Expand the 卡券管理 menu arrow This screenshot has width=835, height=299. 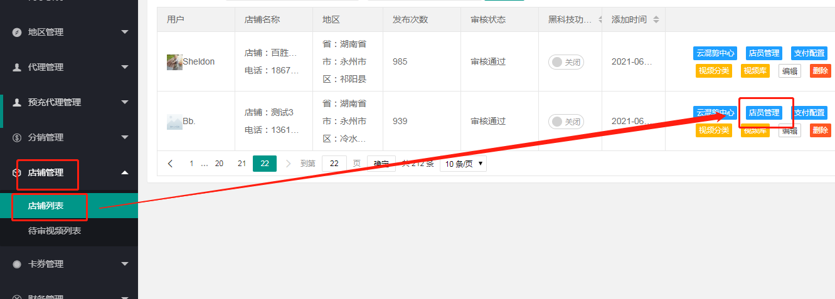(125, 264)
